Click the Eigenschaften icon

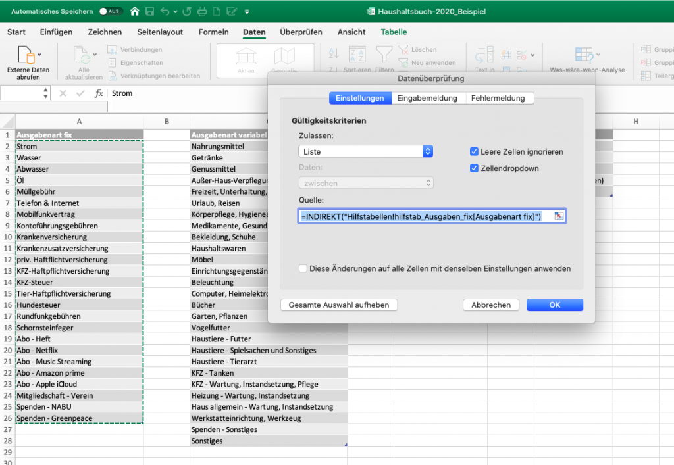click(x=112, y=62)
